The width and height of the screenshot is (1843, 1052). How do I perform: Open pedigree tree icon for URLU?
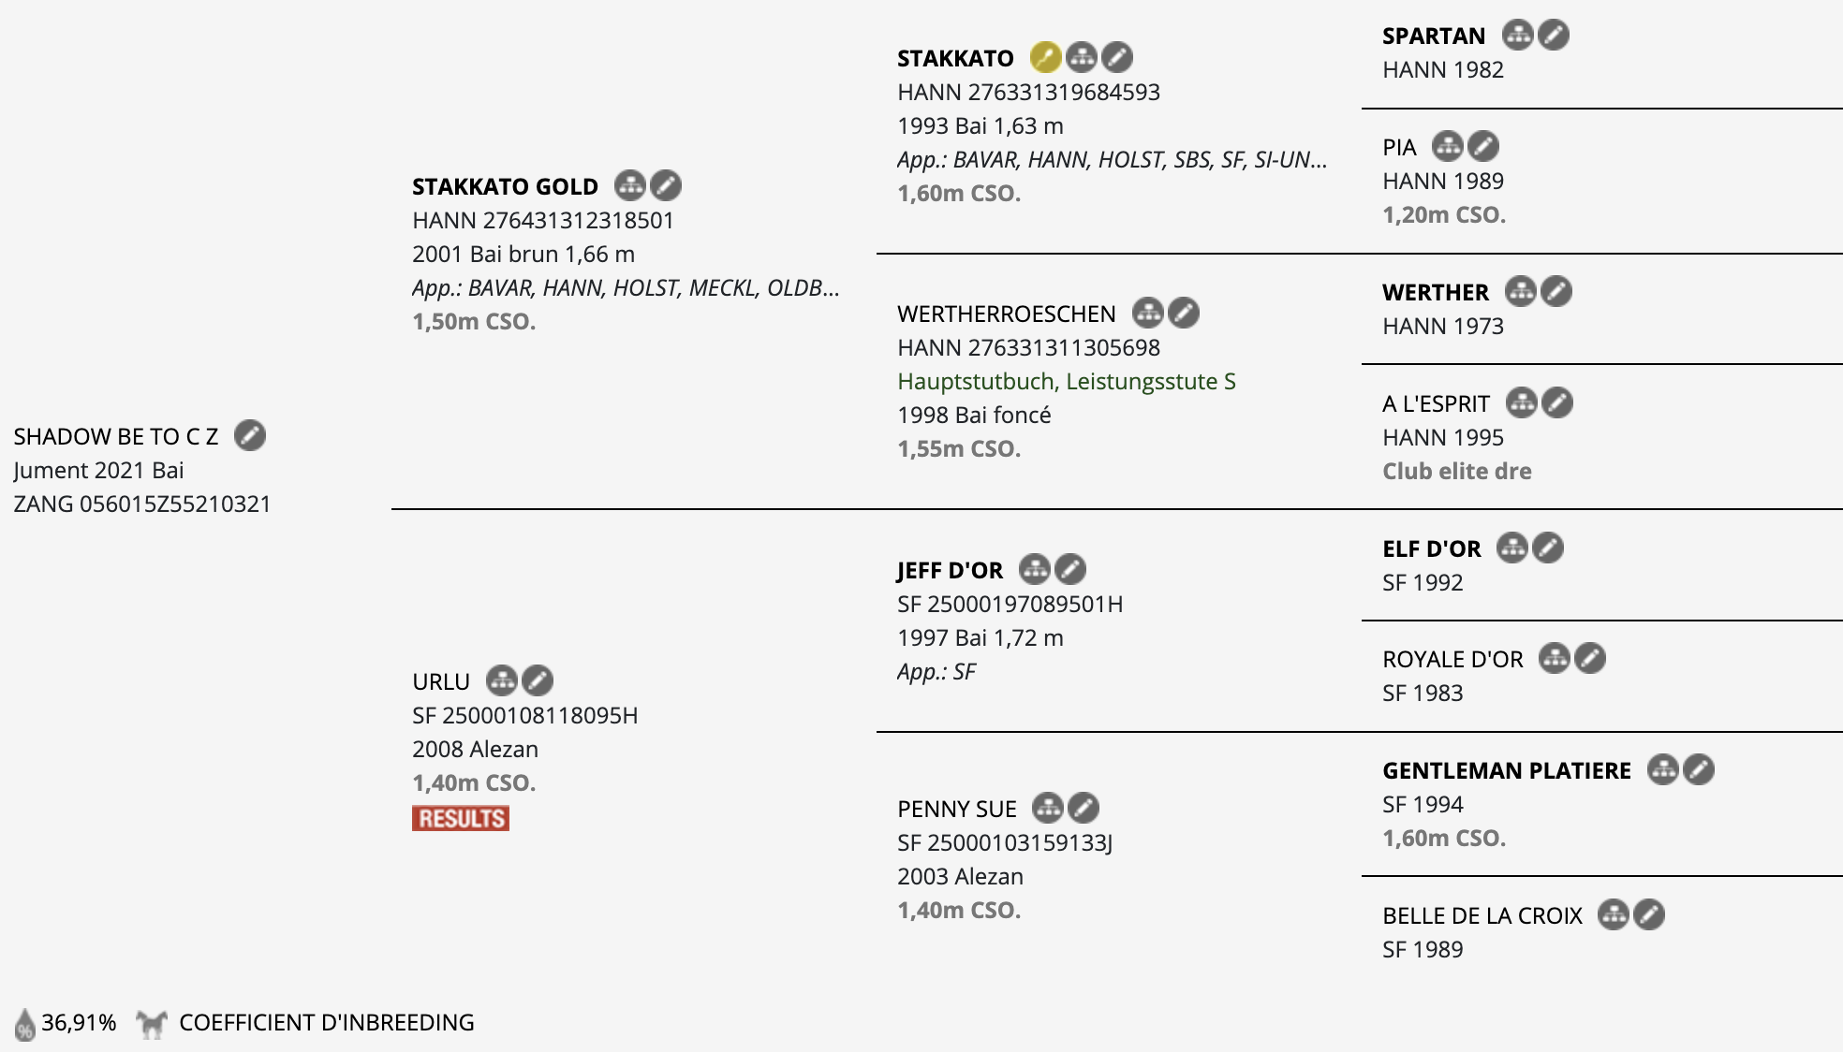502,680
